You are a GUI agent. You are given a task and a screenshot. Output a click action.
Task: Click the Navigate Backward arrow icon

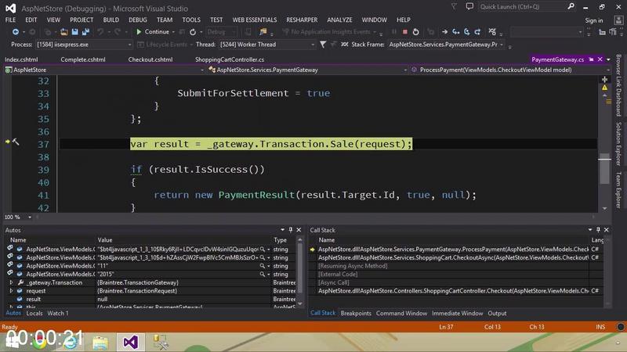coord(15,32)
